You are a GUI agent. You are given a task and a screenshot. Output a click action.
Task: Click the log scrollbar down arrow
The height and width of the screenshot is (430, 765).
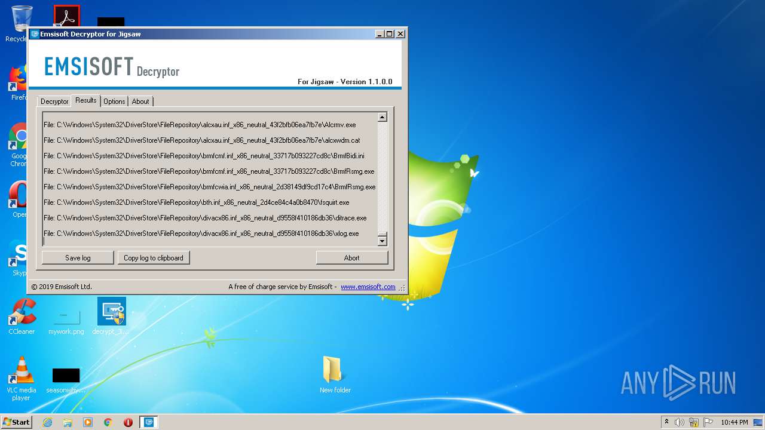[382, 241]
